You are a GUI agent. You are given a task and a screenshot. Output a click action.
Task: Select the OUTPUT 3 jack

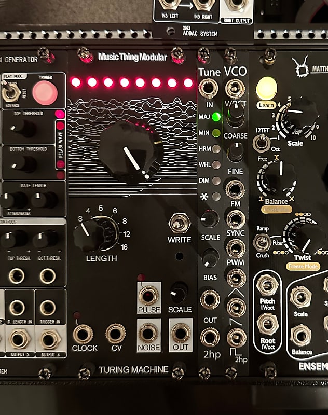coord(19,339)
